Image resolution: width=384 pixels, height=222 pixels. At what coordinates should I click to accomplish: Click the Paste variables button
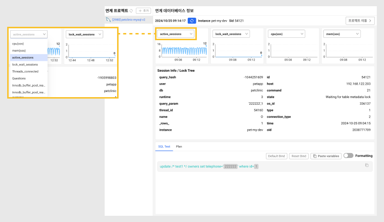(x=326, y=156)
